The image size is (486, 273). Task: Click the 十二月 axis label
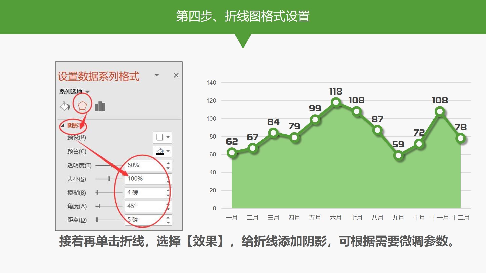[461, 218]
